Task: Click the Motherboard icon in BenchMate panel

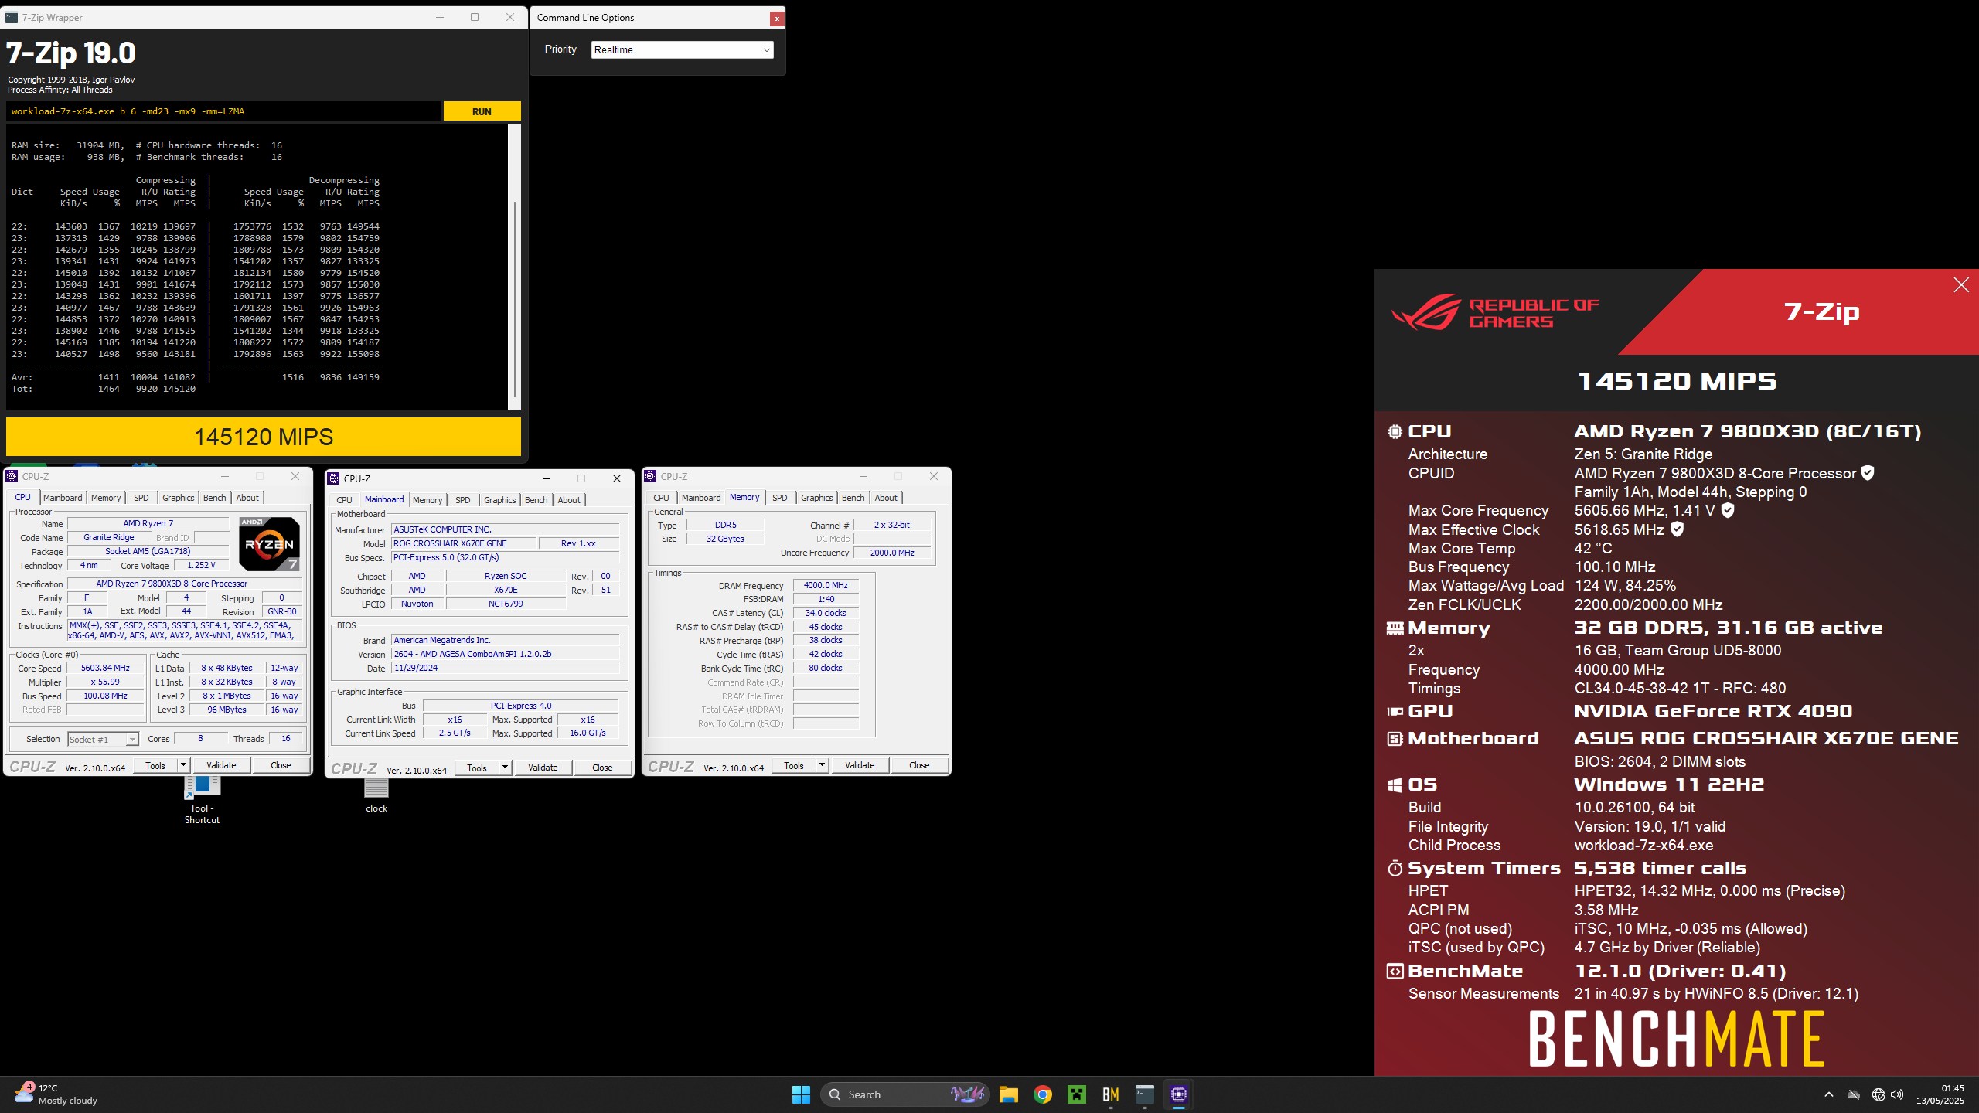Action: [1395, 739]
